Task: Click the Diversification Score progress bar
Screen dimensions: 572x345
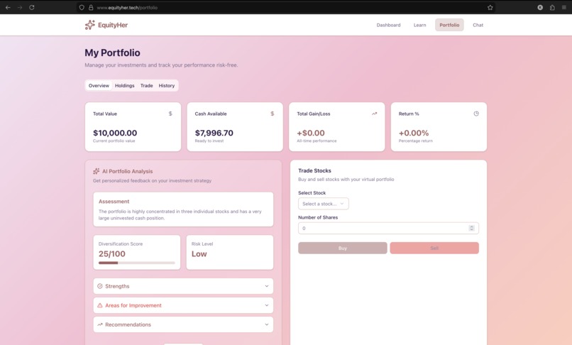Action: pos(137,263)
